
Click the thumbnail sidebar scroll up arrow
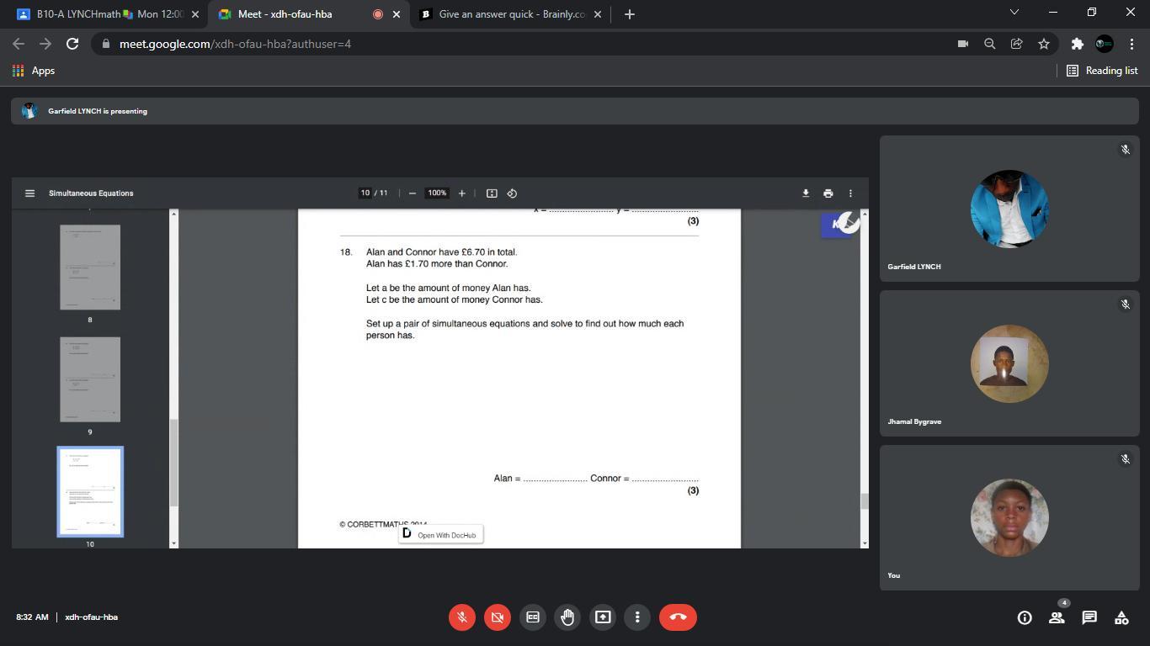(174, 214)
